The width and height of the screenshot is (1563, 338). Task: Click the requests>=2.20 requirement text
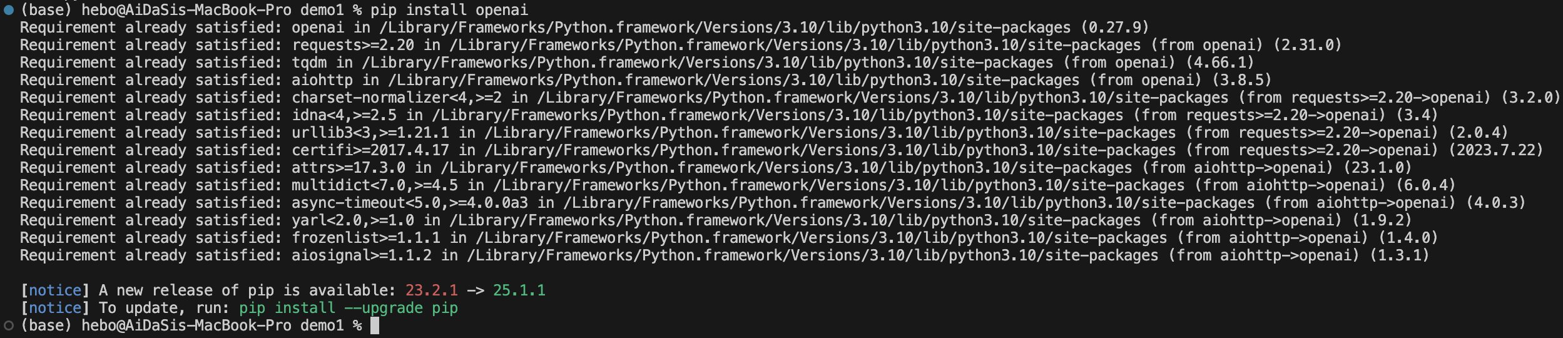tap(353, 45)
